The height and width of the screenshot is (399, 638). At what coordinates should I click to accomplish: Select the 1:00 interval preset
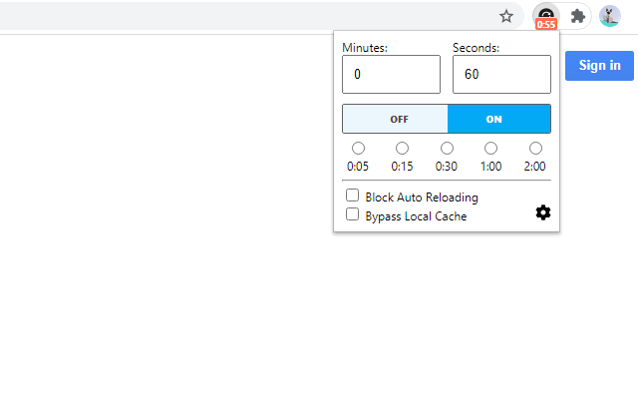click(491, 149)
